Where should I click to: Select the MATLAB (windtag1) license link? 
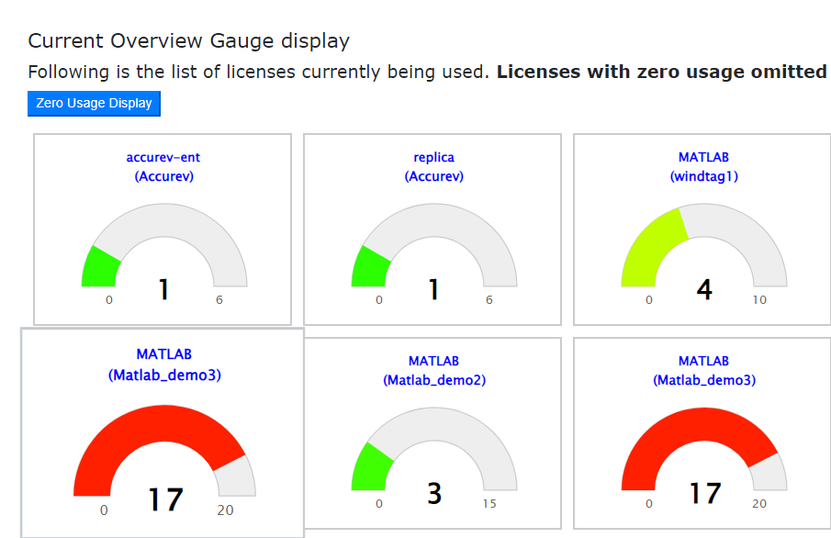pos(702,165)
